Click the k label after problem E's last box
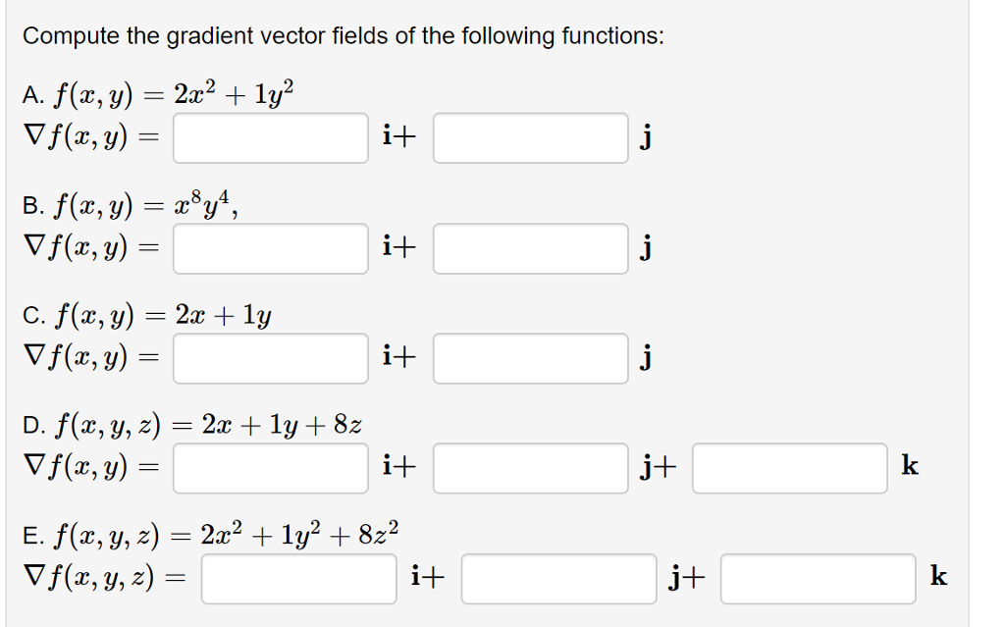 pos(939,579)
